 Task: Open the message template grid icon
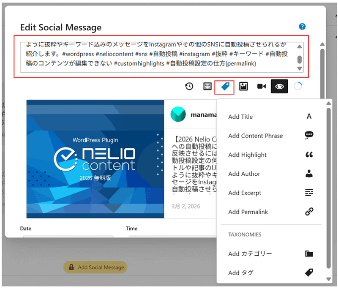pos(208,86)
